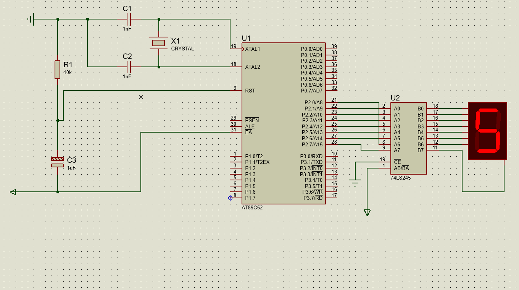519x290 pixels.
Task: Click the A7 pin label on U2
Action: click(397, 150)
